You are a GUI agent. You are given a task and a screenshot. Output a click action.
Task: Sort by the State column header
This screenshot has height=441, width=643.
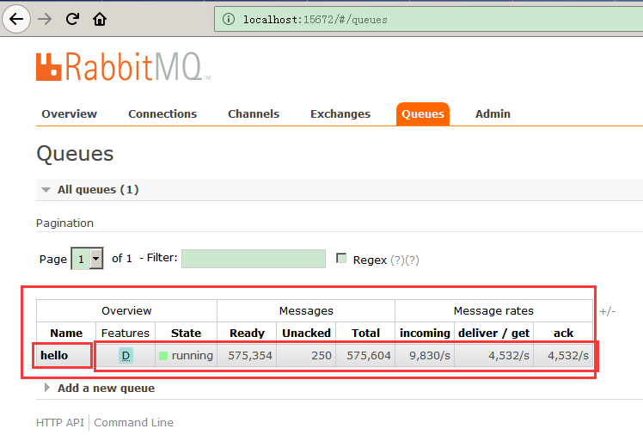point(186,333)
